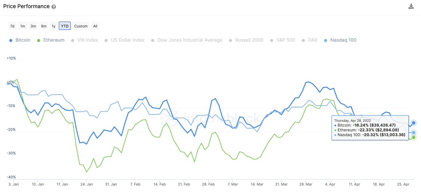The width and height of the screenshot is (421, 192).
Task: Select the 7d time range
Action: coord(12,26)
